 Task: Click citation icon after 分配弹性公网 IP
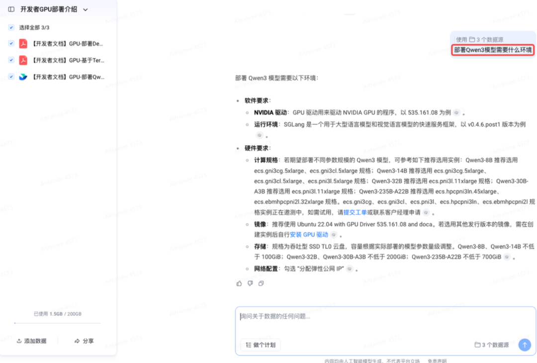tap(350, 269)
